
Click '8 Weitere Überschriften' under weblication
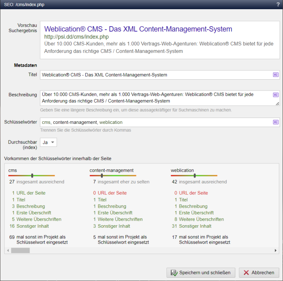pyautogui.click(x=199, y=219)
